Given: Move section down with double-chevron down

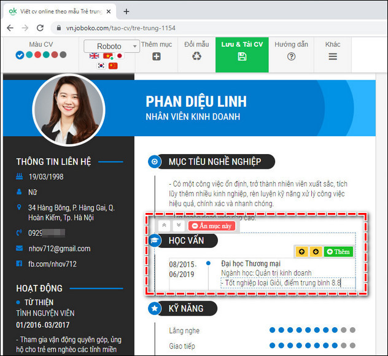Looking at the screenshot, I should (179, 225).
